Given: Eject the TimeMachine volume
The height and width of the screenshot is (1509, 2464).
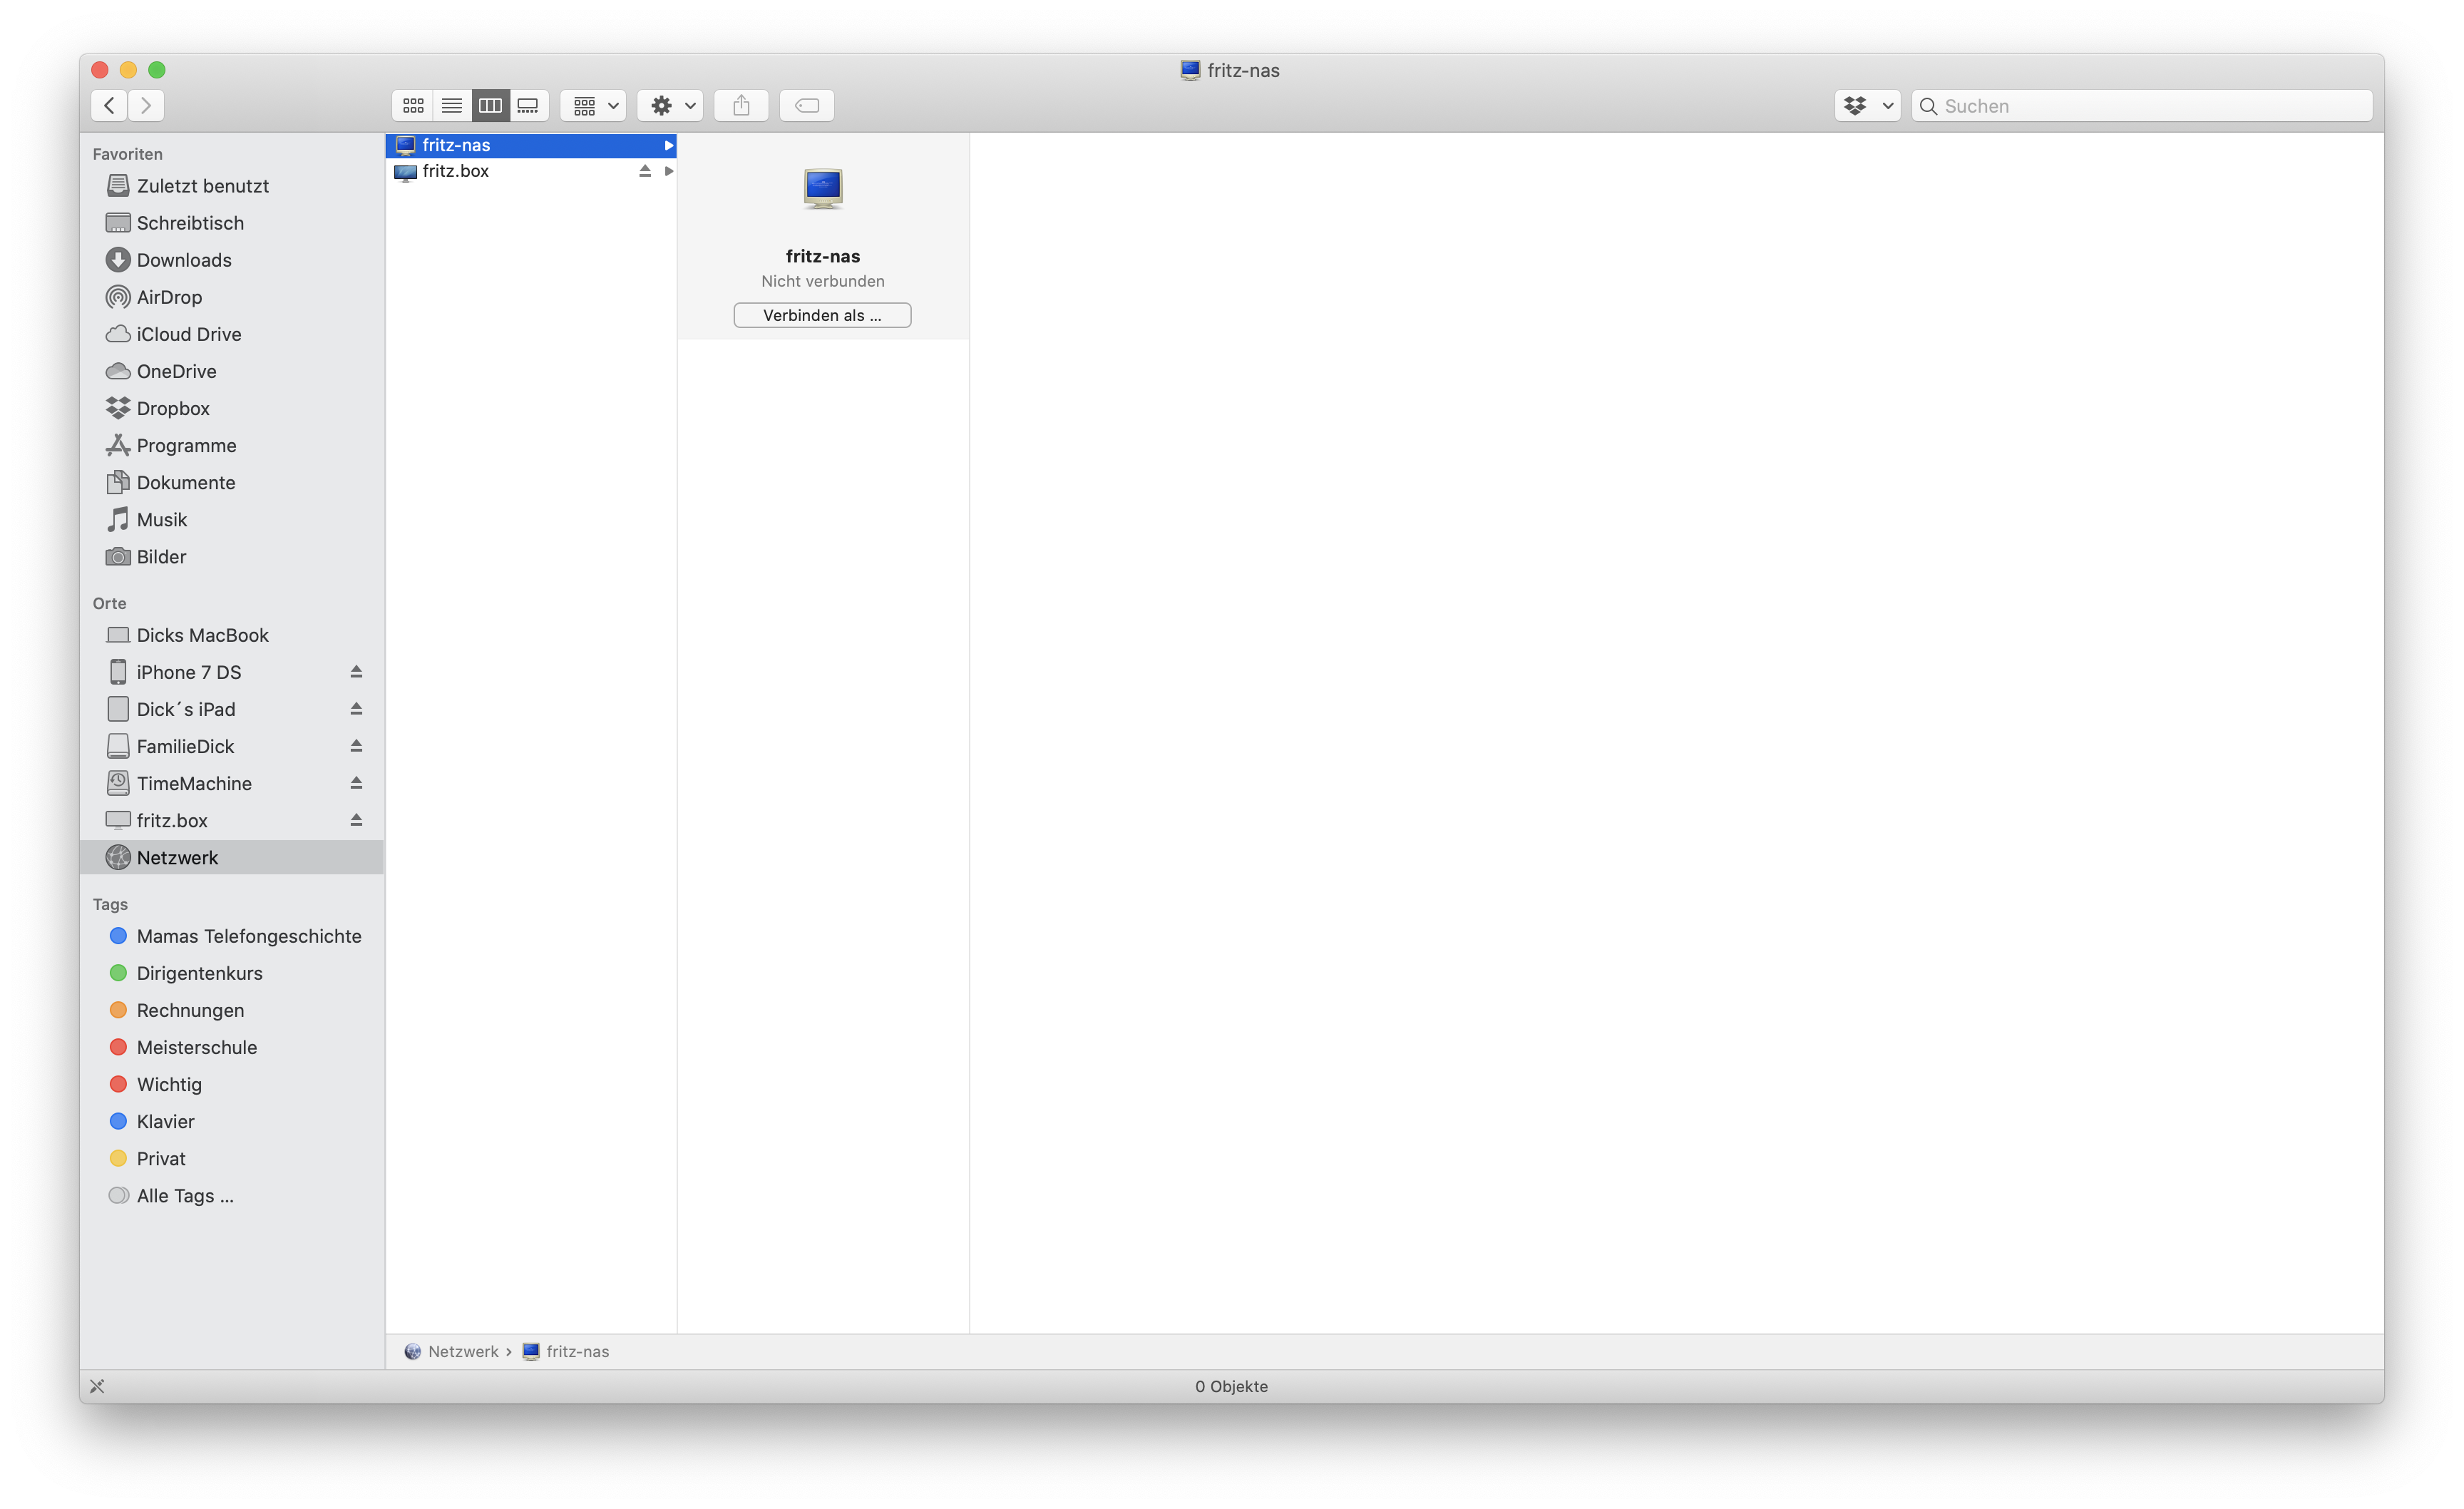Looking at the screenshot, I should (x=356, y=783).
